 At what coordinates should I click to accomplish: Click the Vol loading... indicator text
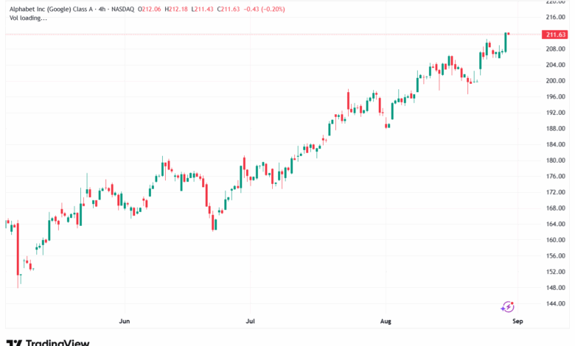click(x=28, y=18)
